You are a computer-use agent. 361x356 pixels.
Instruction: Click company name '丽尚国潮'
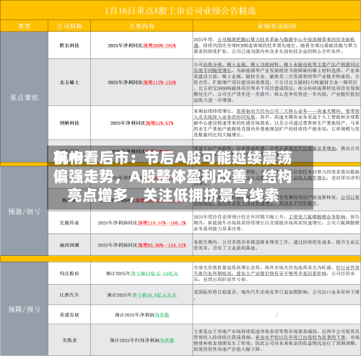pyautogui.click(x=69, y=245)
